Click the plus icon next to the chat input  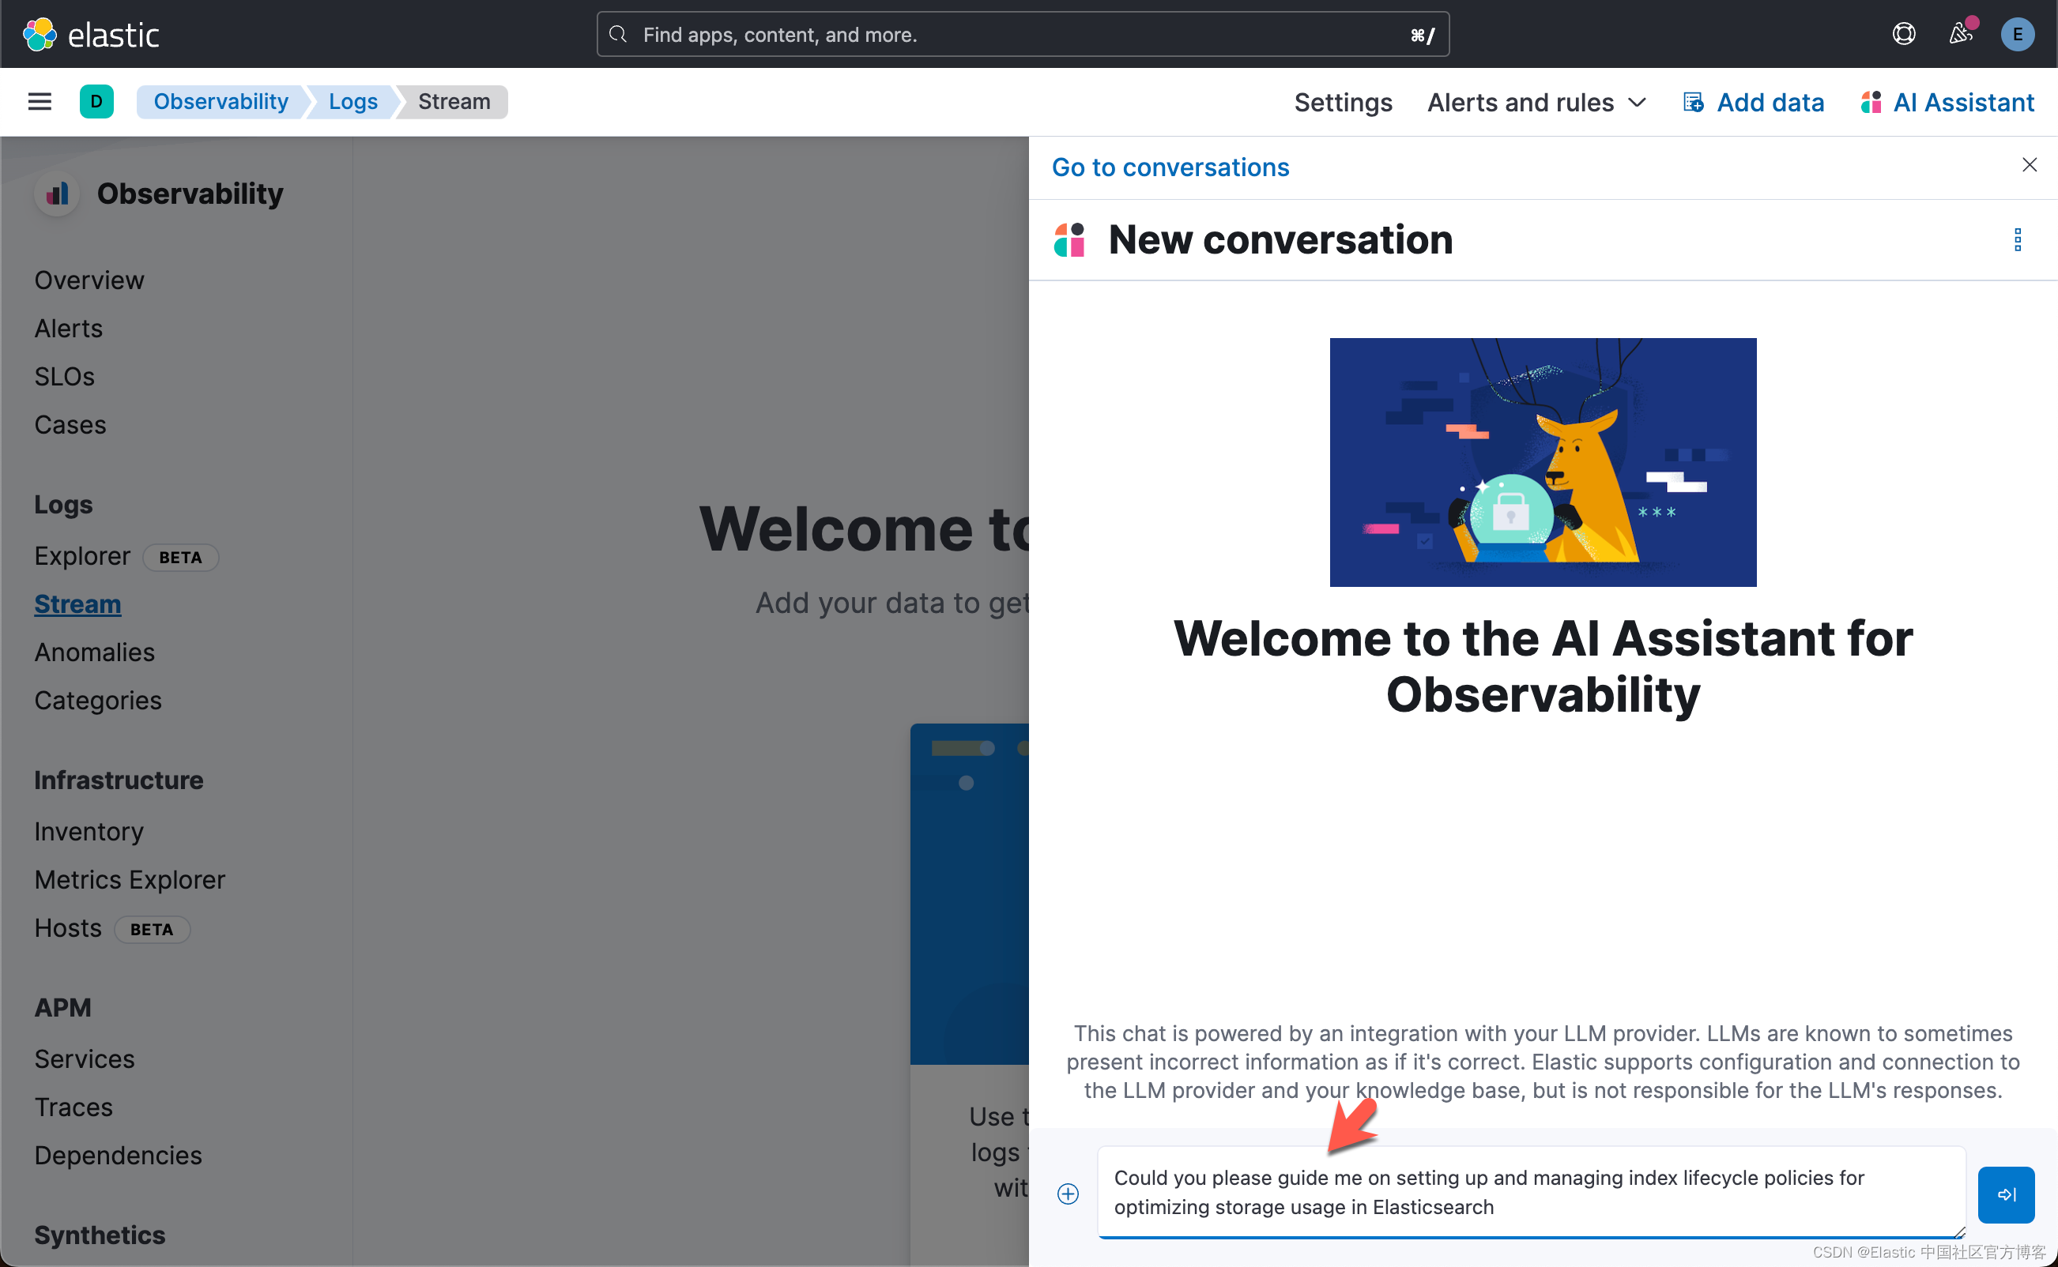point(1069,1194)
